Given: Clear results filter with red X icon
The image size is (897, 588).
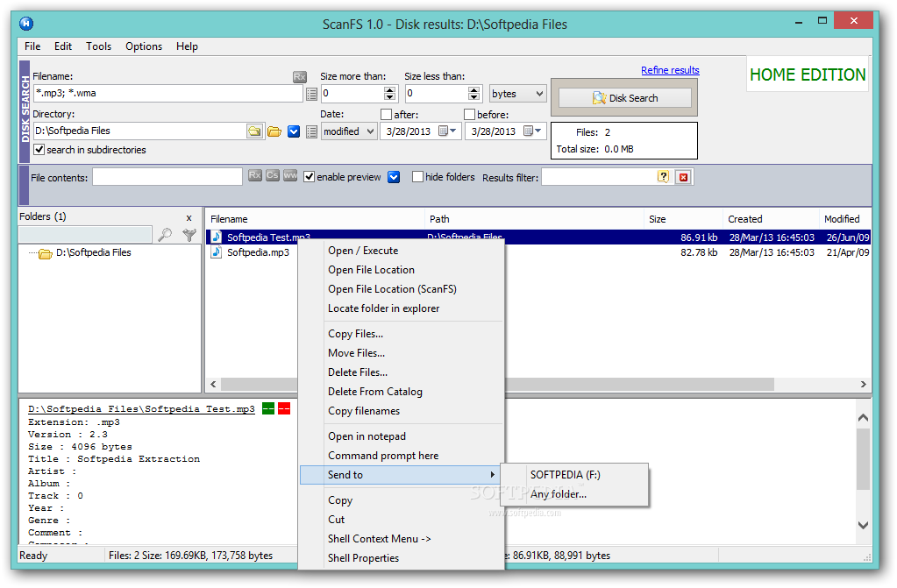Looking at the screenshot, I should (683, 177).
